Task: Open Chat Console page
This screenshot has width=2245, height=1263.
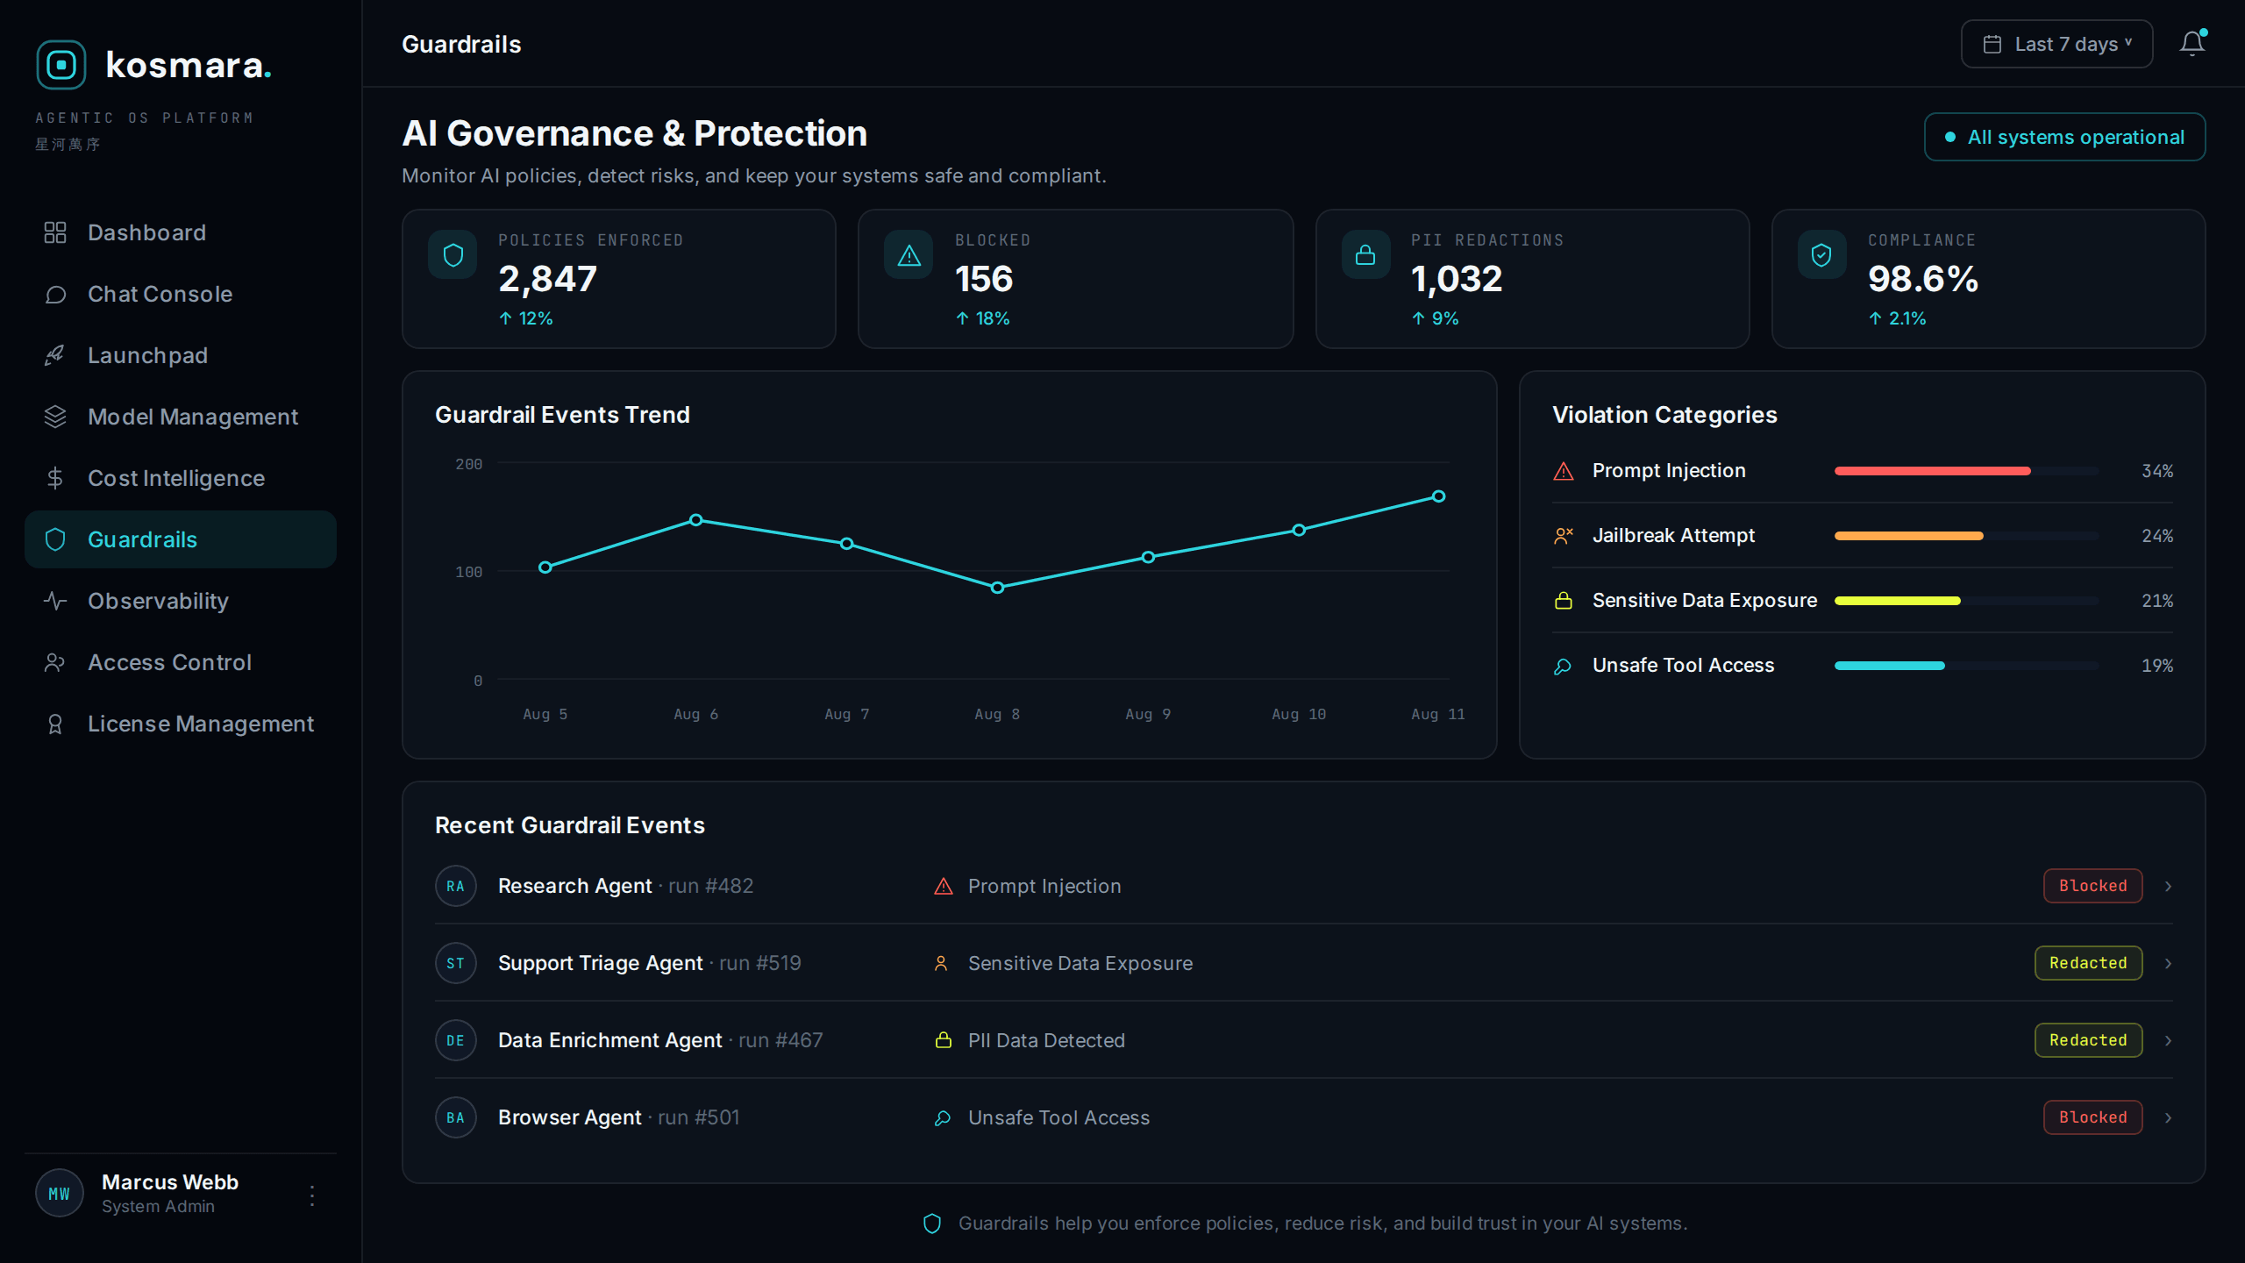Action: tap(181, 294)
